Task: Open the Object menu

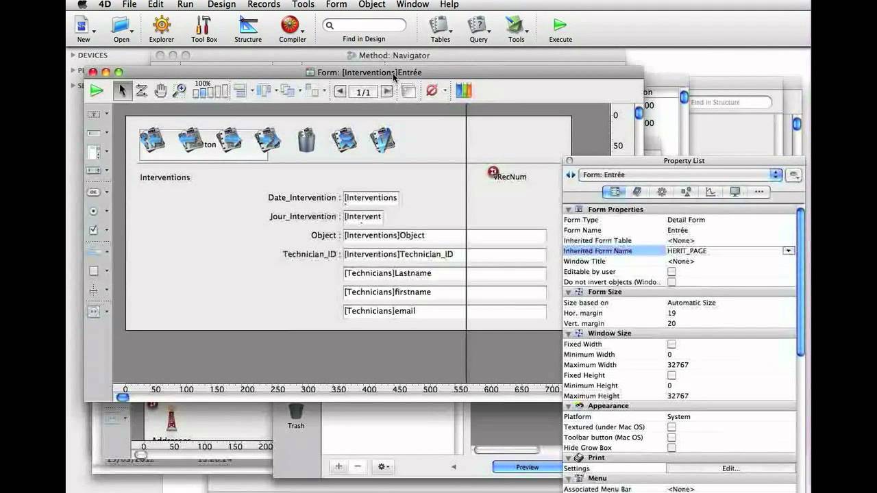Action: click(372, 4)
